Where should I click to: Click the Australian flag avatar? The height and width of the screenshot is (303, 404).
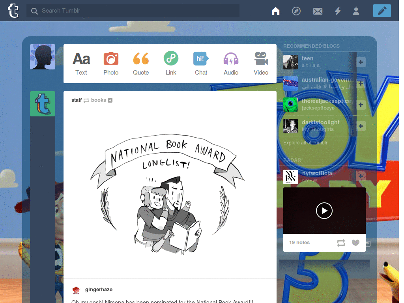(x=290, y=84)
